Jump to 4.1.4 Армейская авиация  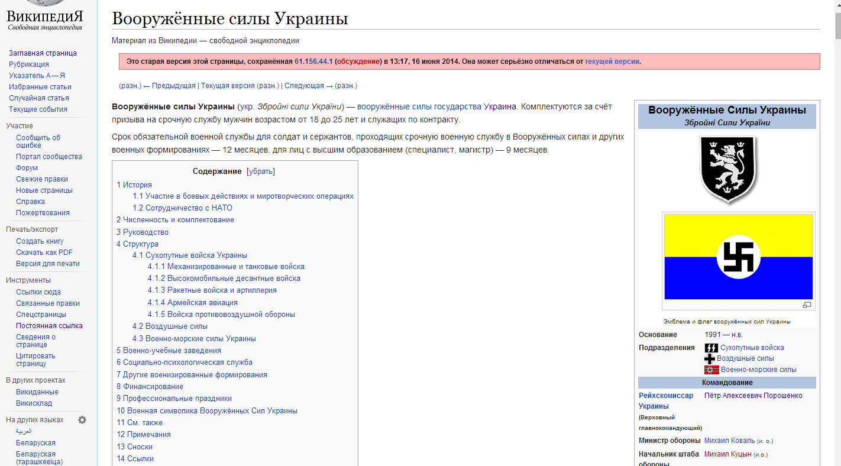pyautogui.click(x=193, y=303)
